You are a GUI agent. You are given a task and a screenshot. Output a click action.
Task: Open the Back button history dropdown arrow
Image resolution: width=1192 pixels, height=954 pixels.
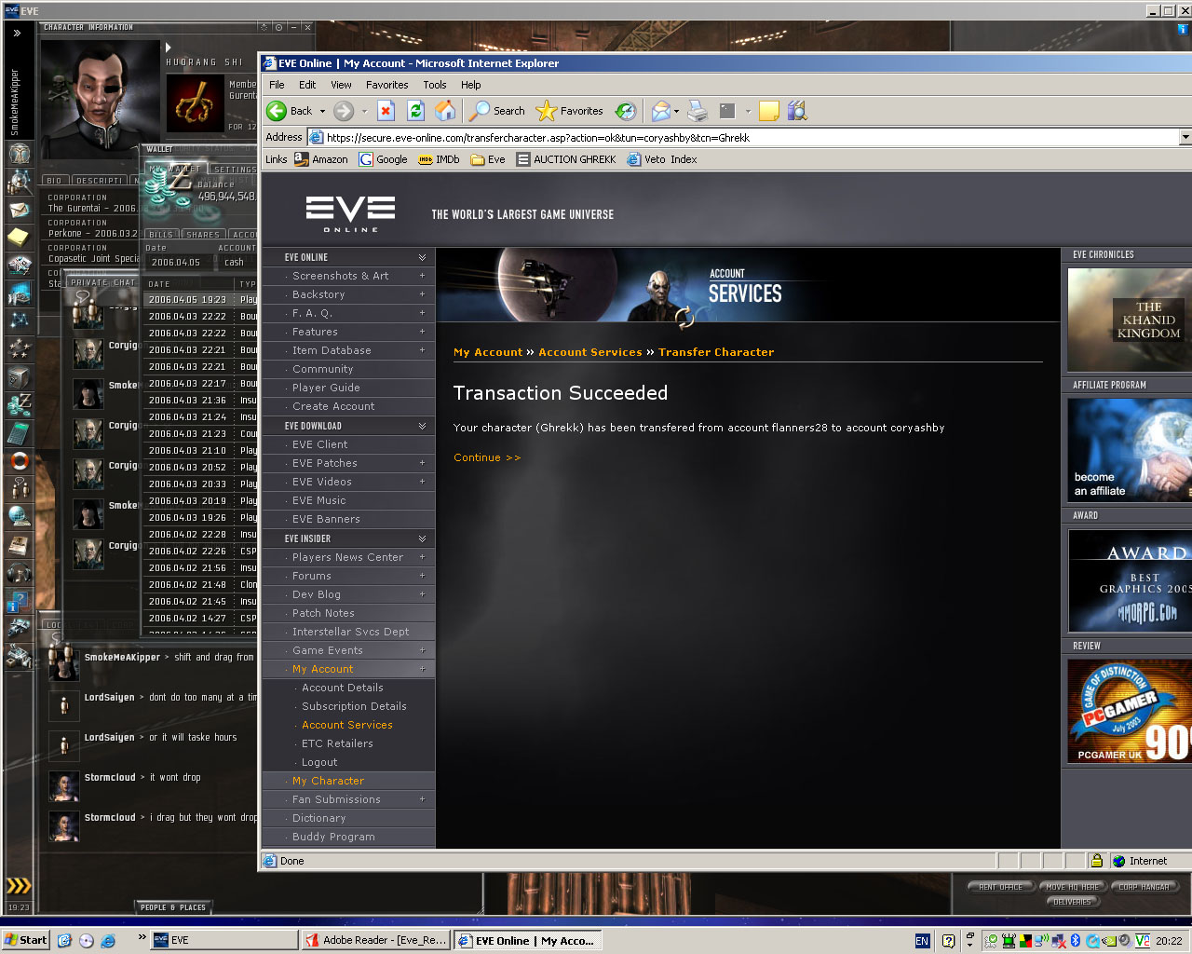(323, 111)
